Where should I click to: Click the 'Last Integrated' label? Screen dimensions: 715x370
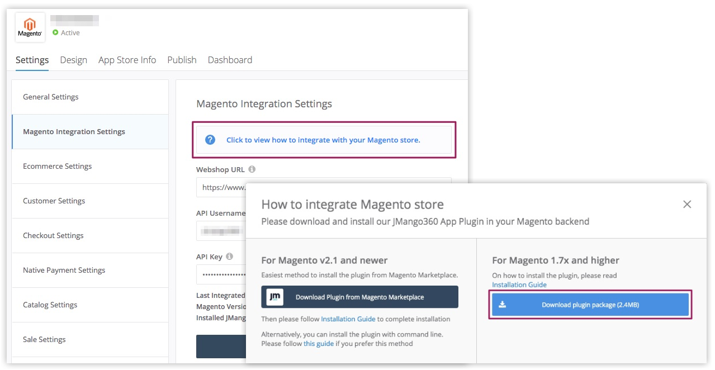pos(221,295)
